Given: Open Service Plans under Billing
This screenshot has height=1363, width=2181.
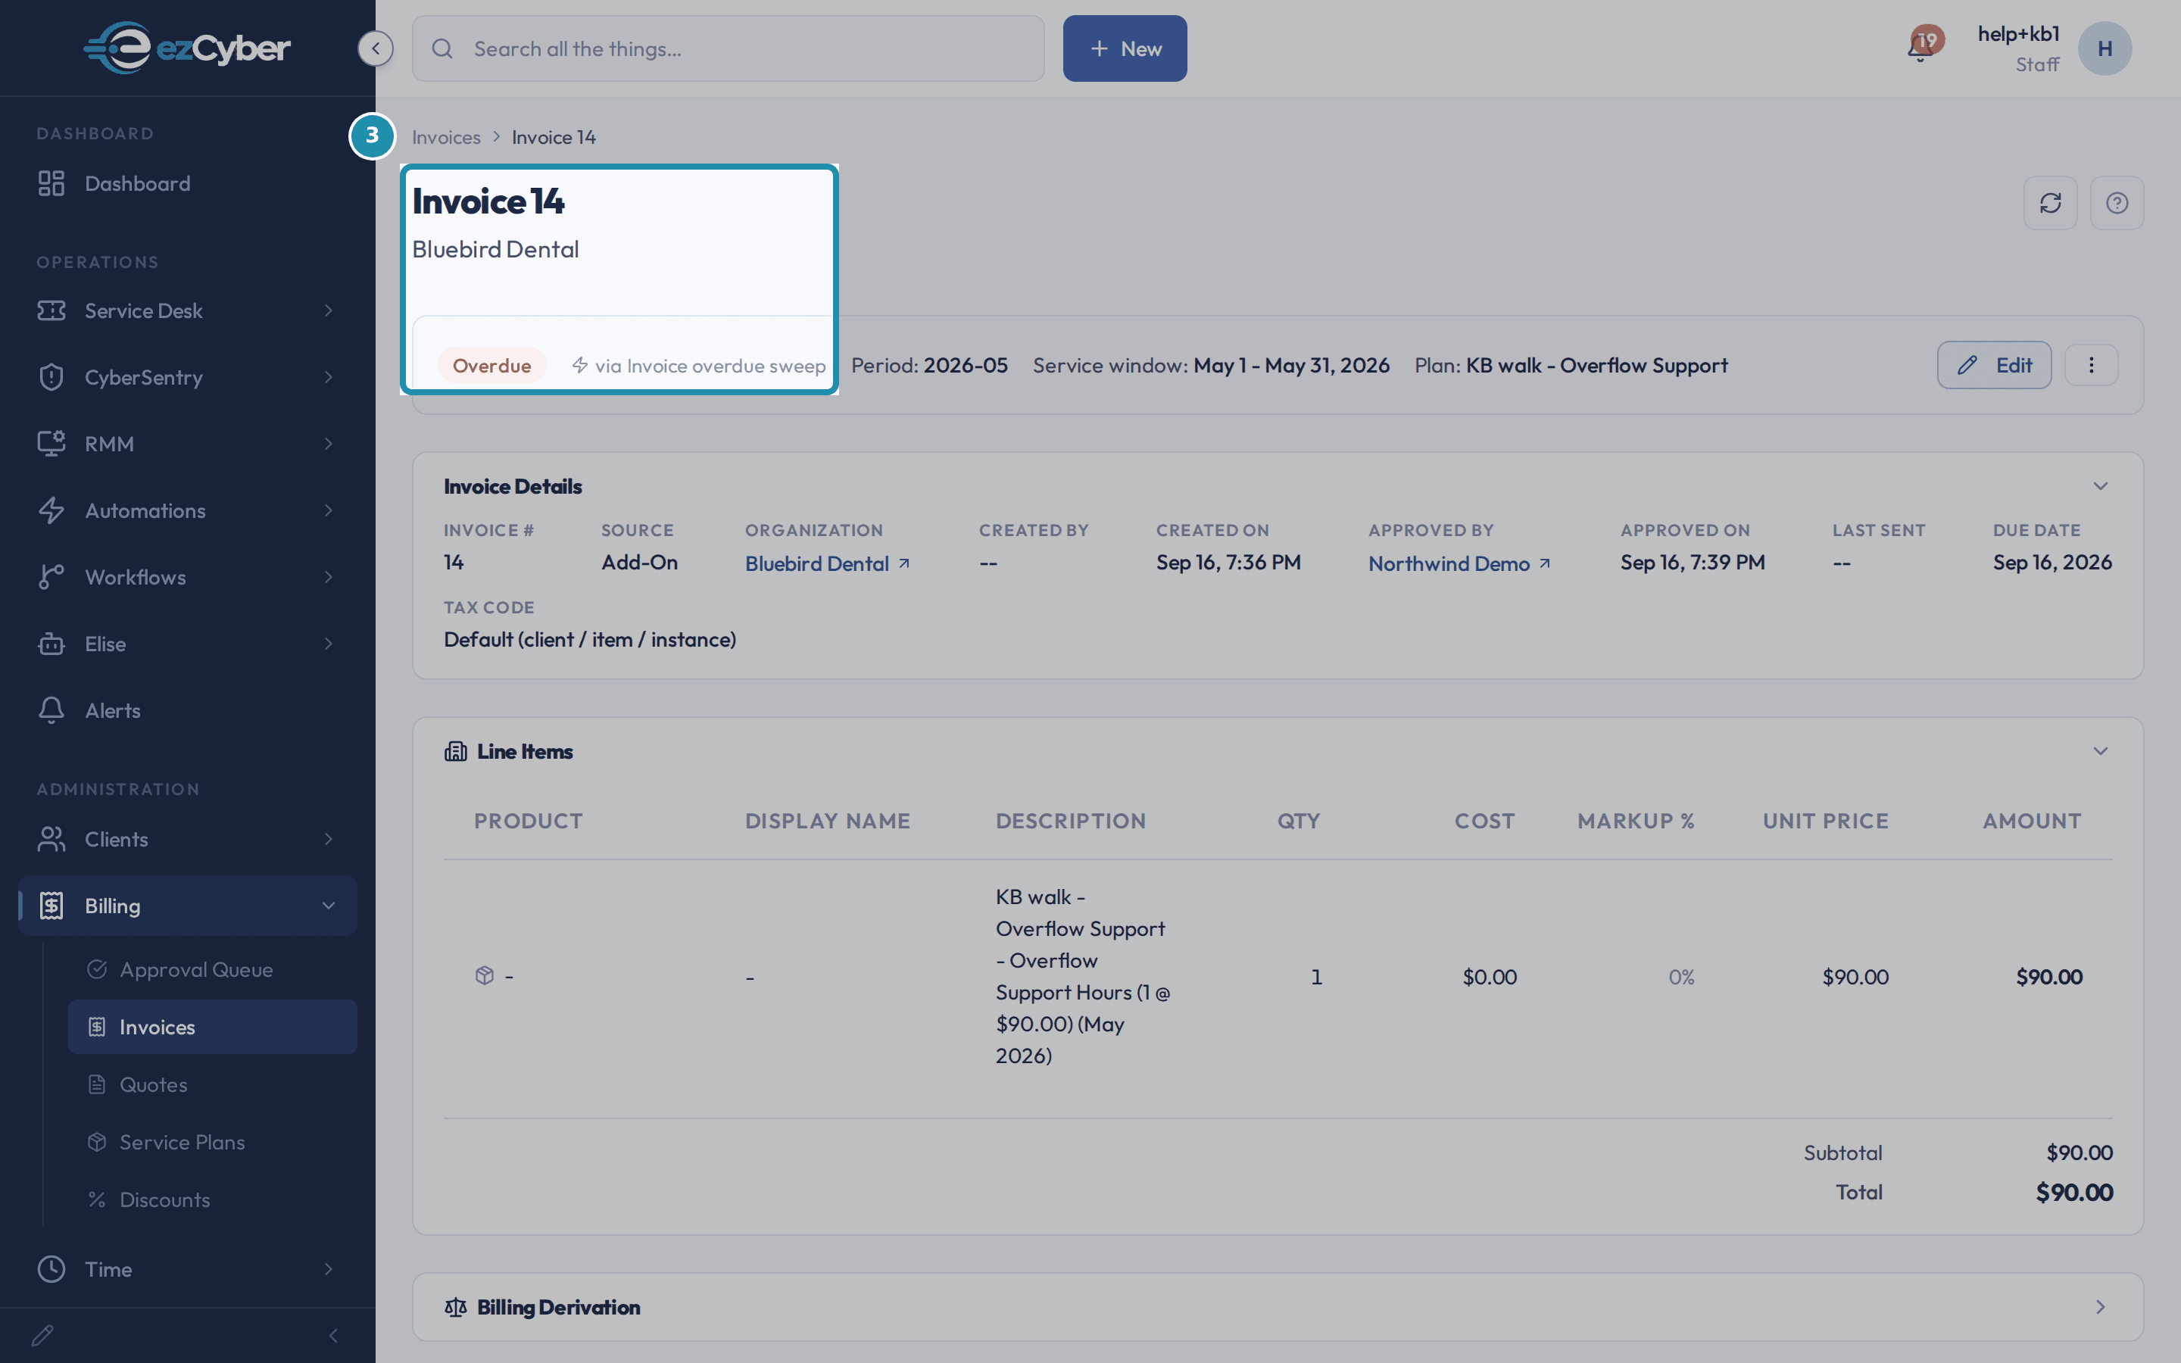Looking at the screenshot, I should tap(213, 1142).
